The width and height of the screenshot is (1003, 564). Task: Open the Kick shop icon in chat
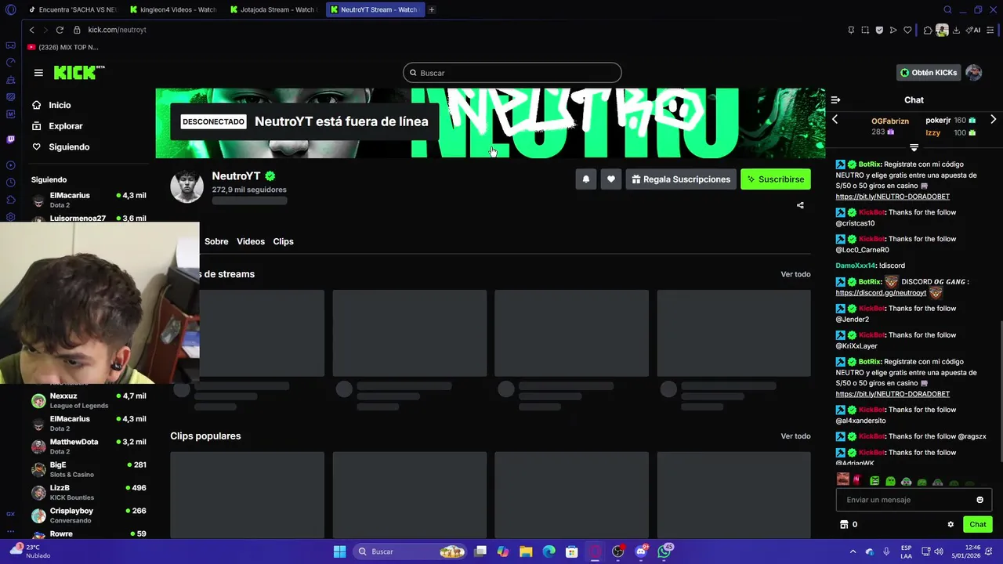tap(844, 524)
